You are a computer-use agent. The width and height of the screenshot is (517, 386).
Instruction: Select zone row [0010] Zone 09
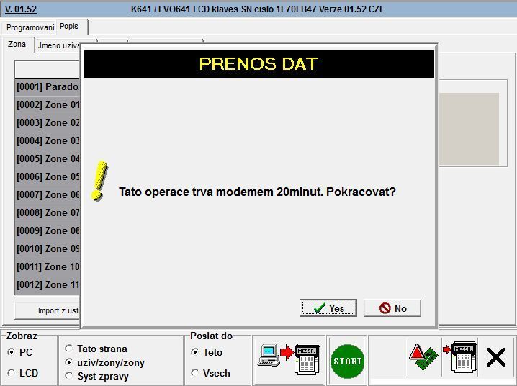(48, 248)
